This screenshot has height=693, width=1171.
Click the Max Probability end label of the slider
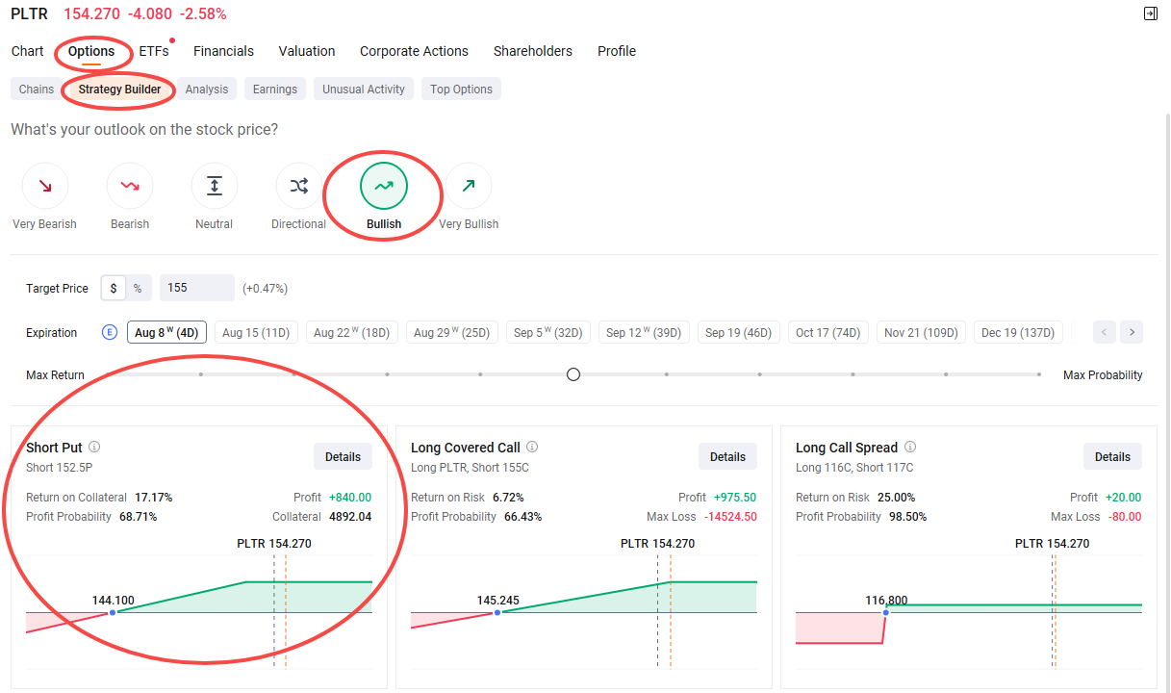pos(1103,375)
